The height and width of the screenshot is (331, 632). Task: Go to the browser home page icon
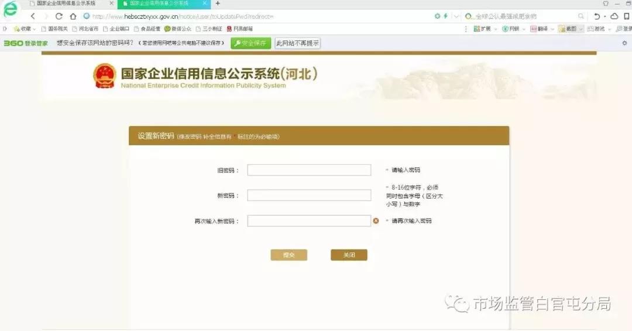(x=73, y=16)
